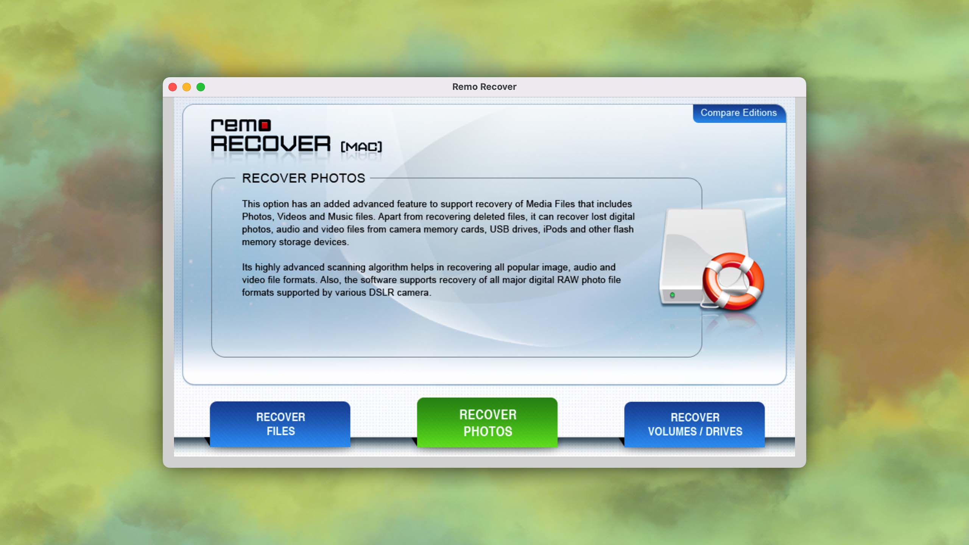The height and width of the screenshot is (545, 969).
Task: Click the Remo Recover window title
Action: pyautogui.click(x=484, y=87)
